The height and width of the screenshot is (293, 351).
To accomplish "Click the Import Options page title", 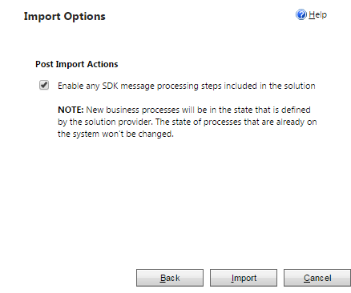I will (x=65, y=17).
